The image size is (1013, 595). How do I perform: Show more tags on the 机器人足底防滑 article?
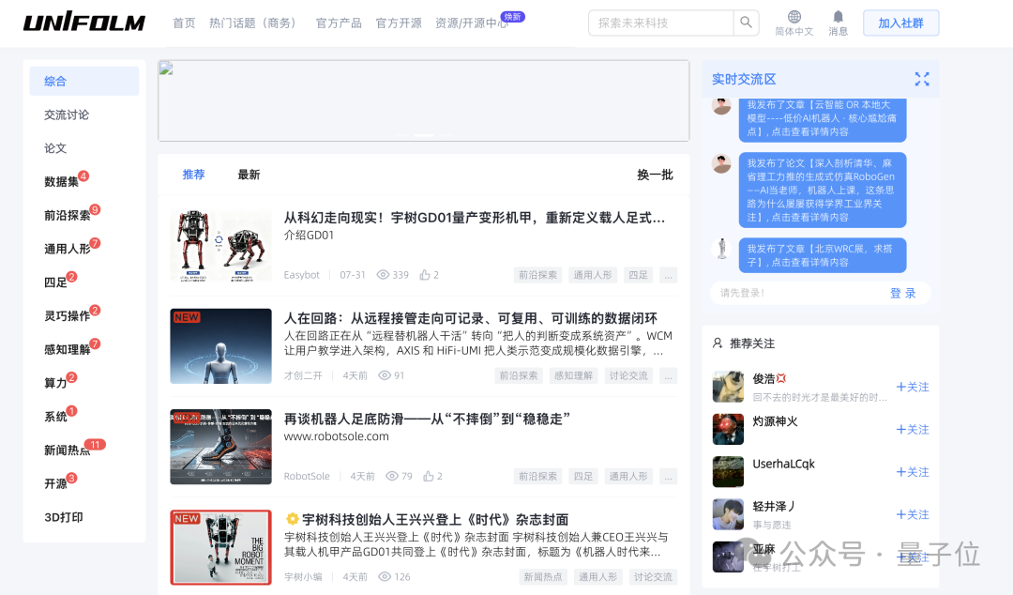point(669,476)
